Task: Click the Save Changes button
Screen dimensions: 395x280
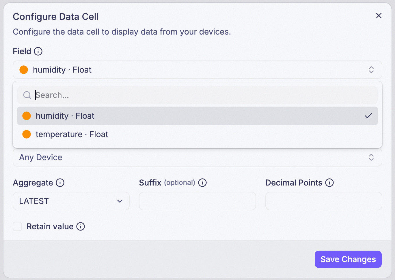Action: coord(348,259)
